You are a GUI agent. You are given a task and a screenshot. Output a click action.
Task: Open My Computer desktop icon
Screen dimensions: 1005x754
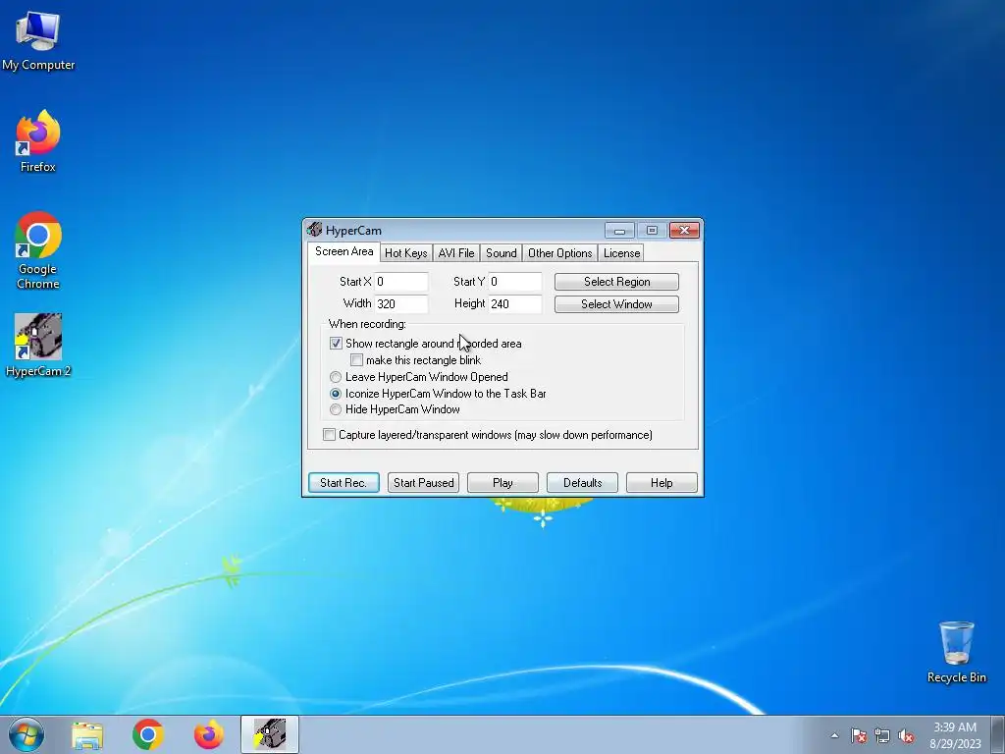pyautogui.click(x=38, y=41)
